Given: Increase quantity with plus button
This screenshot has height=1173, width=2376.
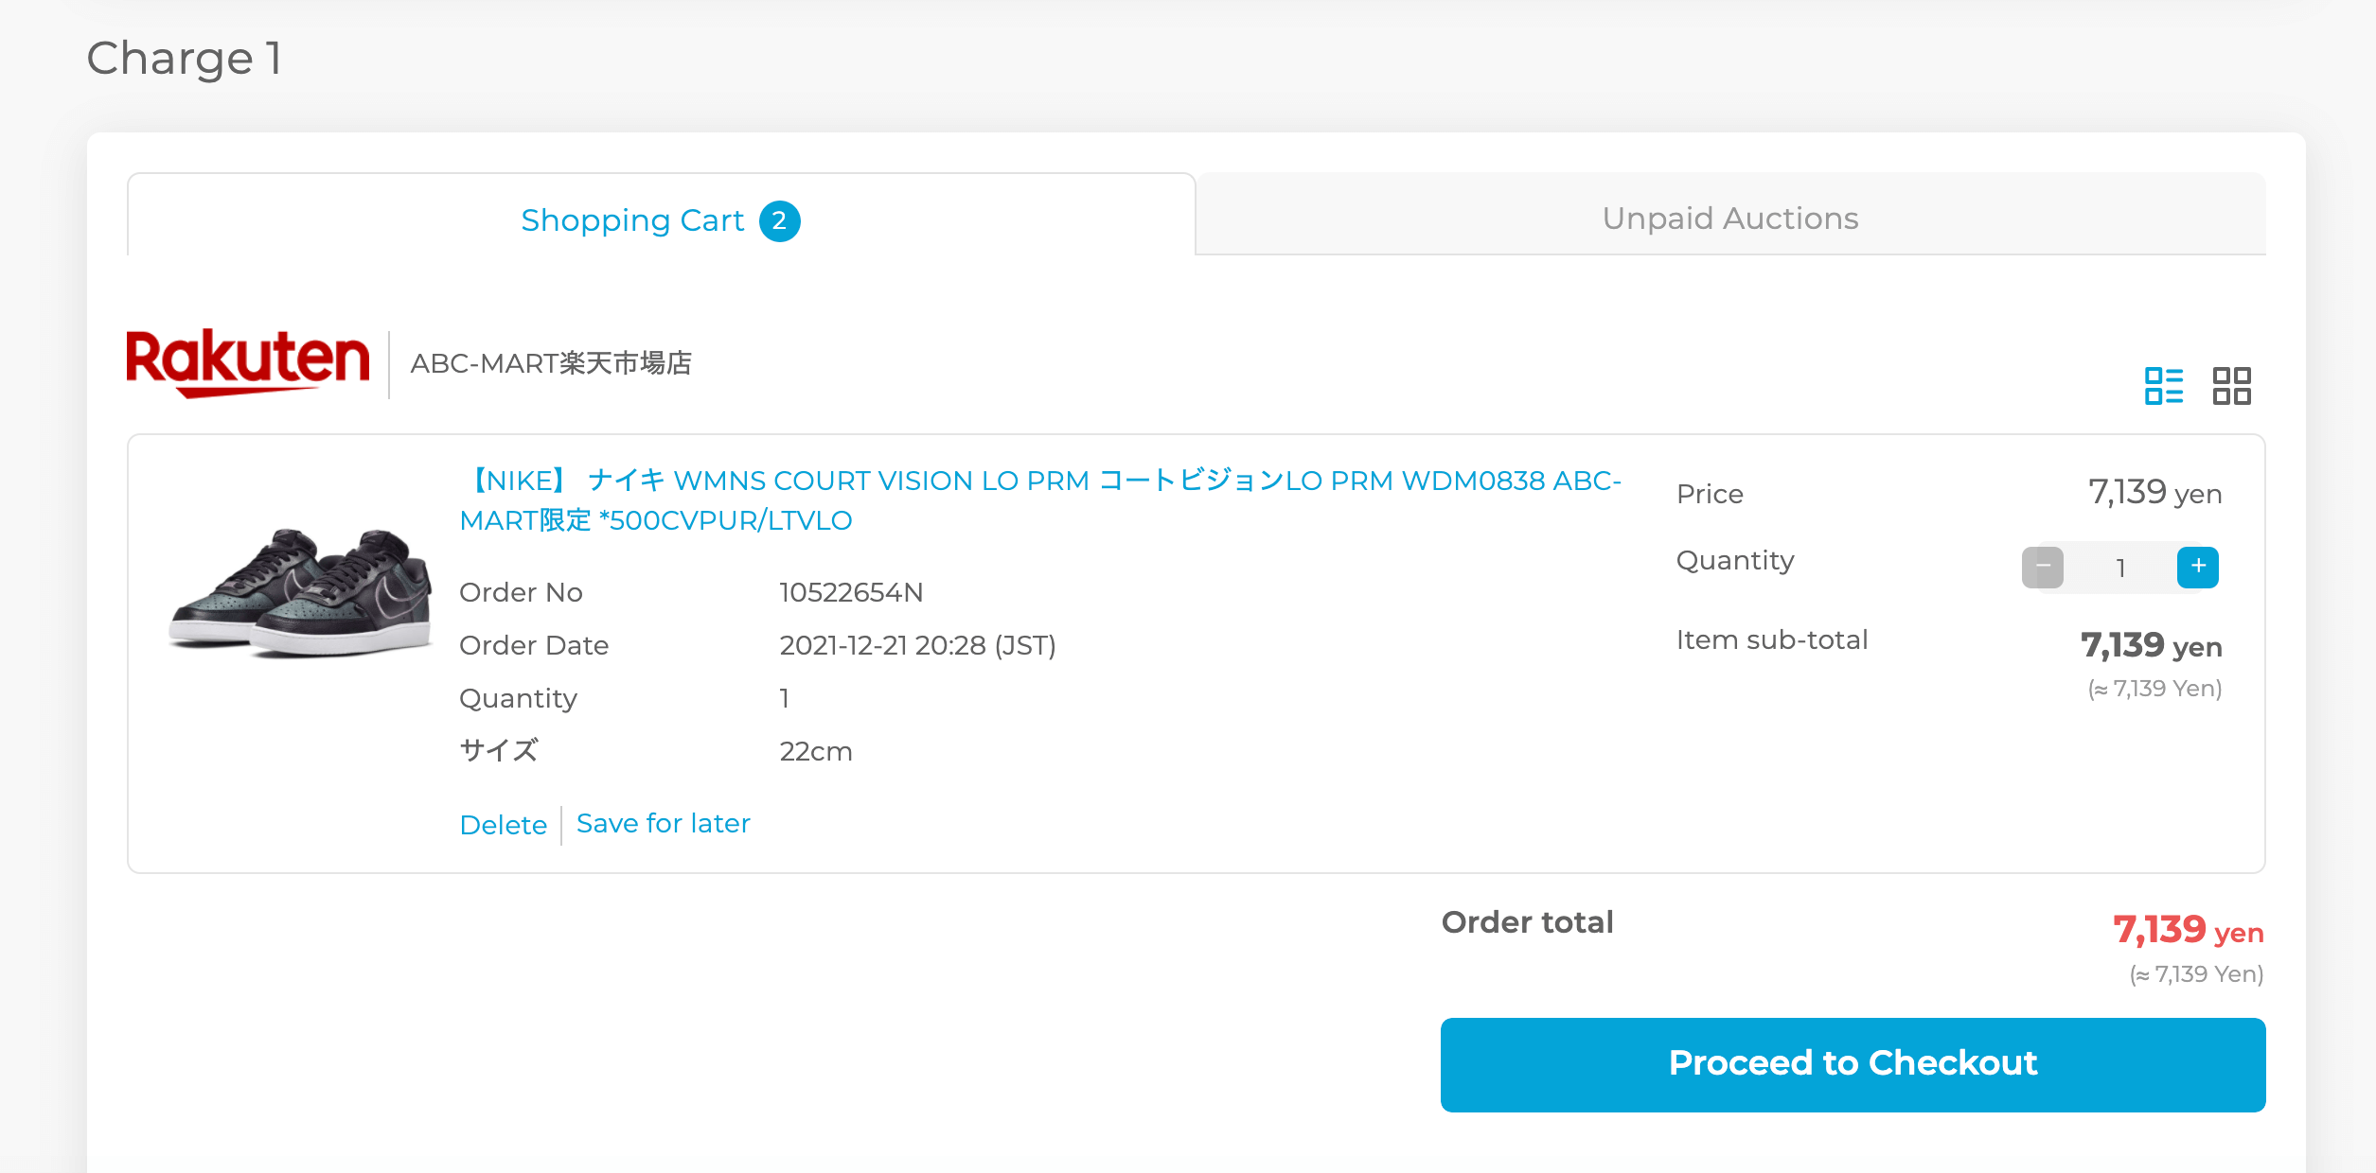Looking at the screenshot, I should (x=2197, y=567).
